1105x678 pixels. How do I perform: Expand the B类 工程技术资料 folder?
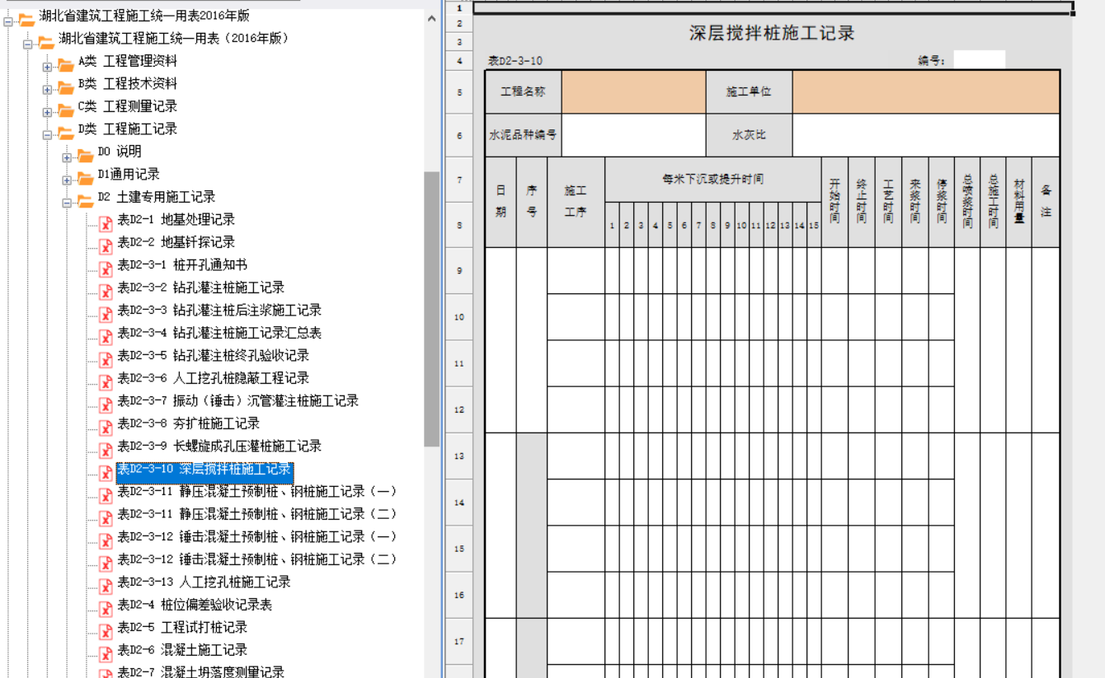pyautogui.click(x=47, y=89)
